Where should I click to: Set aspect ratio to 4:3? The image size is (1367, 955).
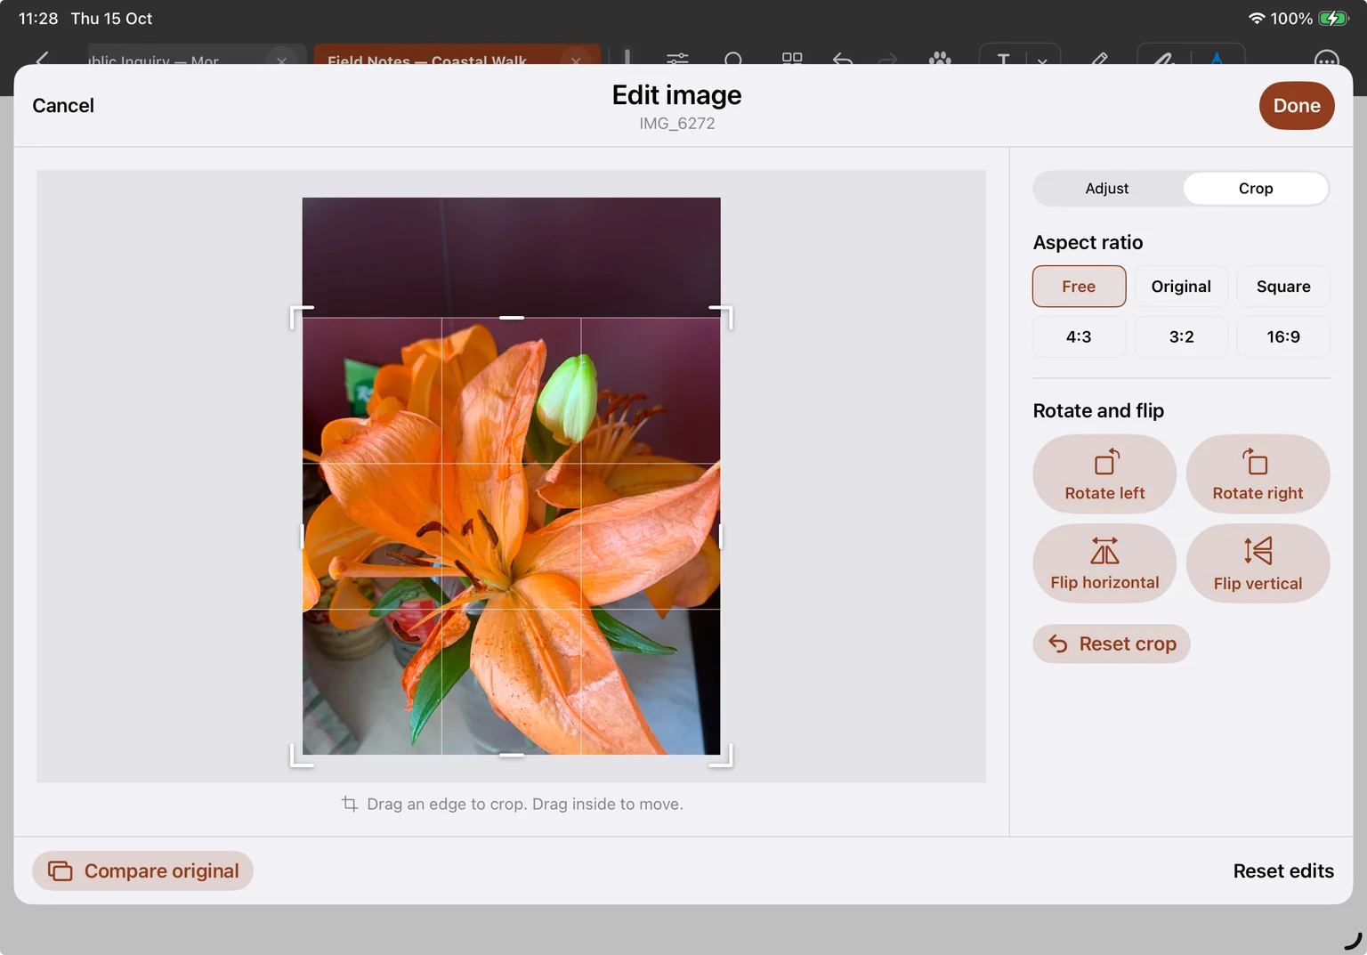coord(1079,336)
